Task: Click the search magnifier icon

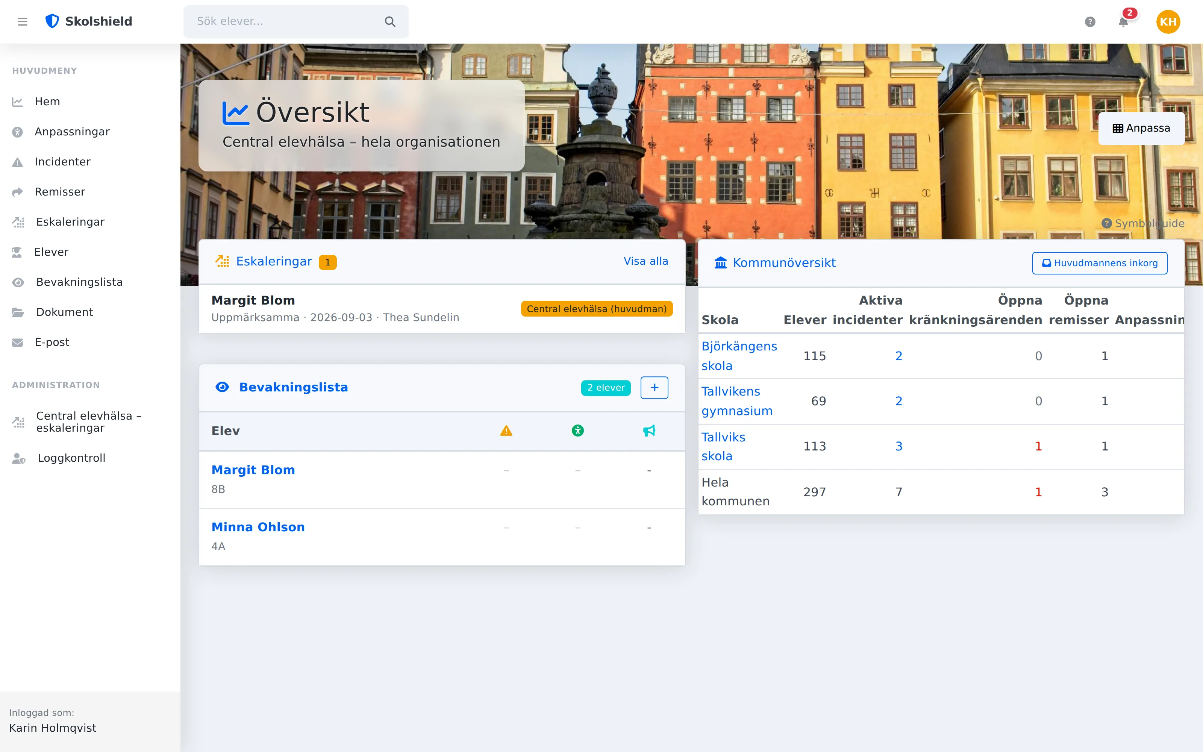Action: [x=390, y=21]
